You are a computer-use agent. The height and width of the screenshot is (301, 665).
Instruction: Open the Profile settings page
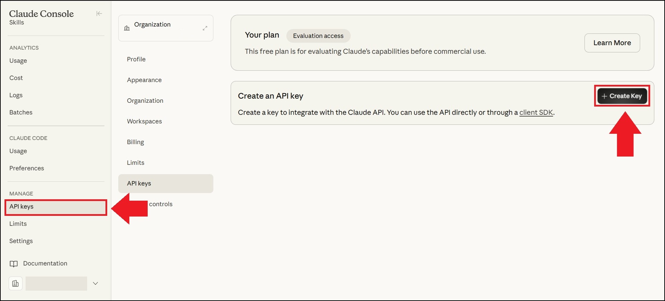[136, 59]
